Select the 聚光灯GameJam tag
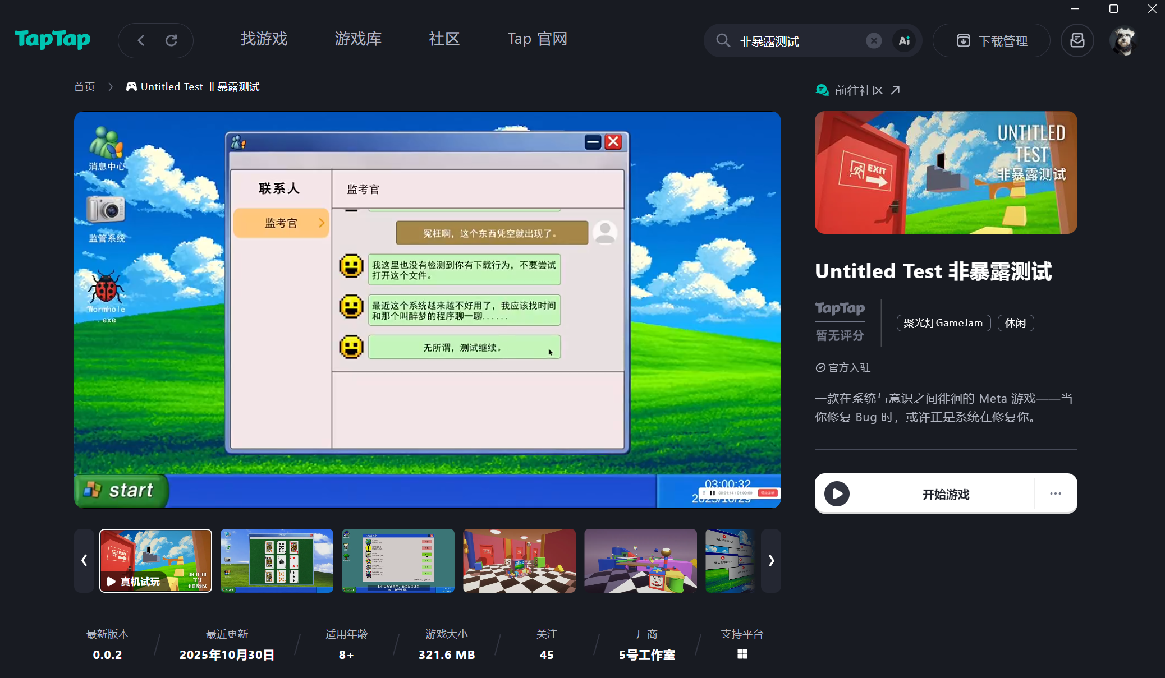This screenshot has width=1165, height=678. pyautogui.click(x=943, y=323)
